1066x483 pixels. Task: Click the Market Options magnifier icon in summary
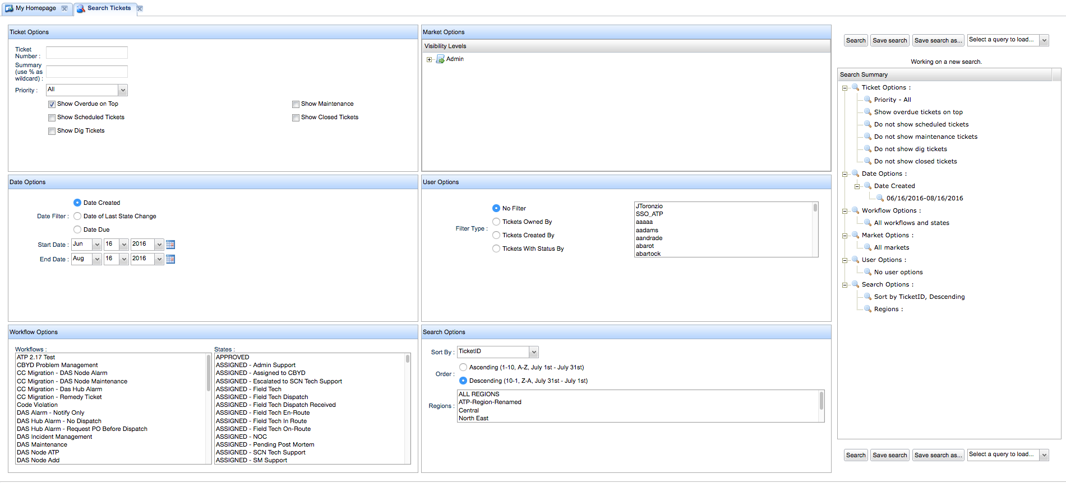pos(855,235)
